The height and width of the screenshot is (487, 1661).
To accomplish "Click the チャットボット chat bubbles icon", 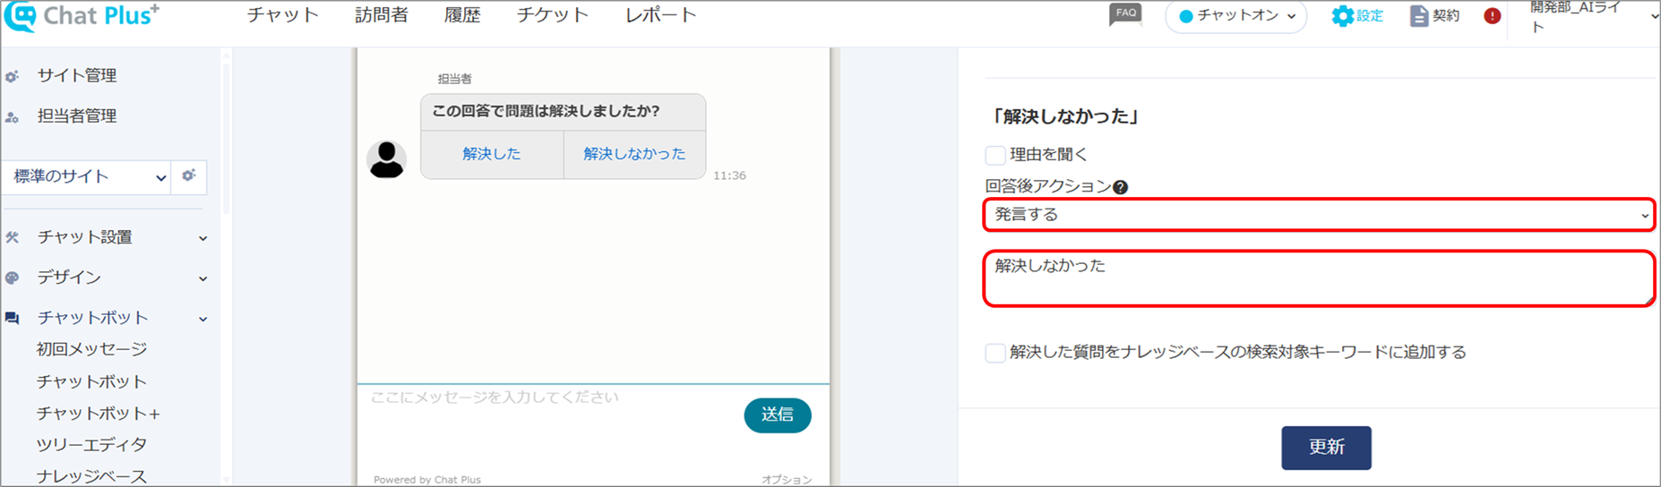I will click(12, 318).
